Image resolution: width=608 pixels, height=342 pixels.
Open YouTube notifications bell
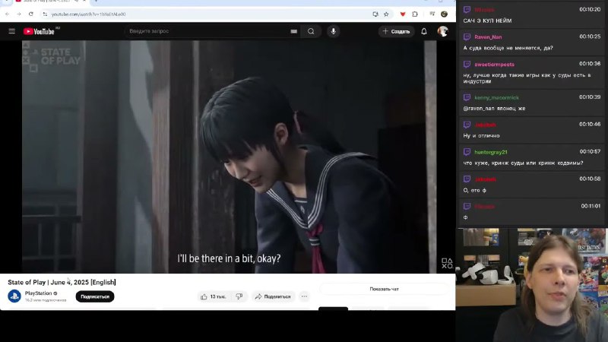(424, 31)
